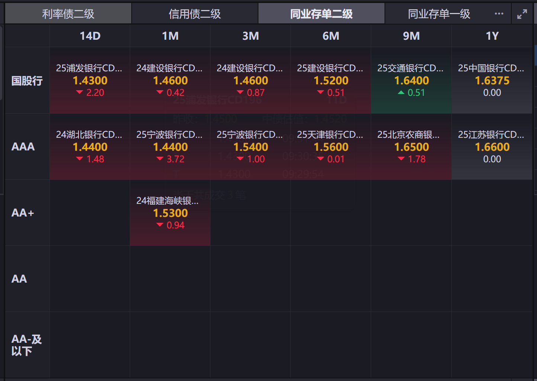Open the more options ellipsis icon
The image size is (537, 381).
[499, 14]
